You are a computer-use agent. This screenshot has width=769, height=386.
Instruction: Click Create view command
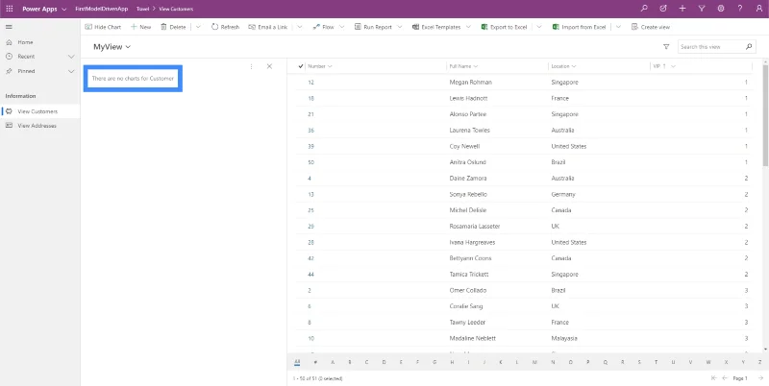[x=651, y=27]
